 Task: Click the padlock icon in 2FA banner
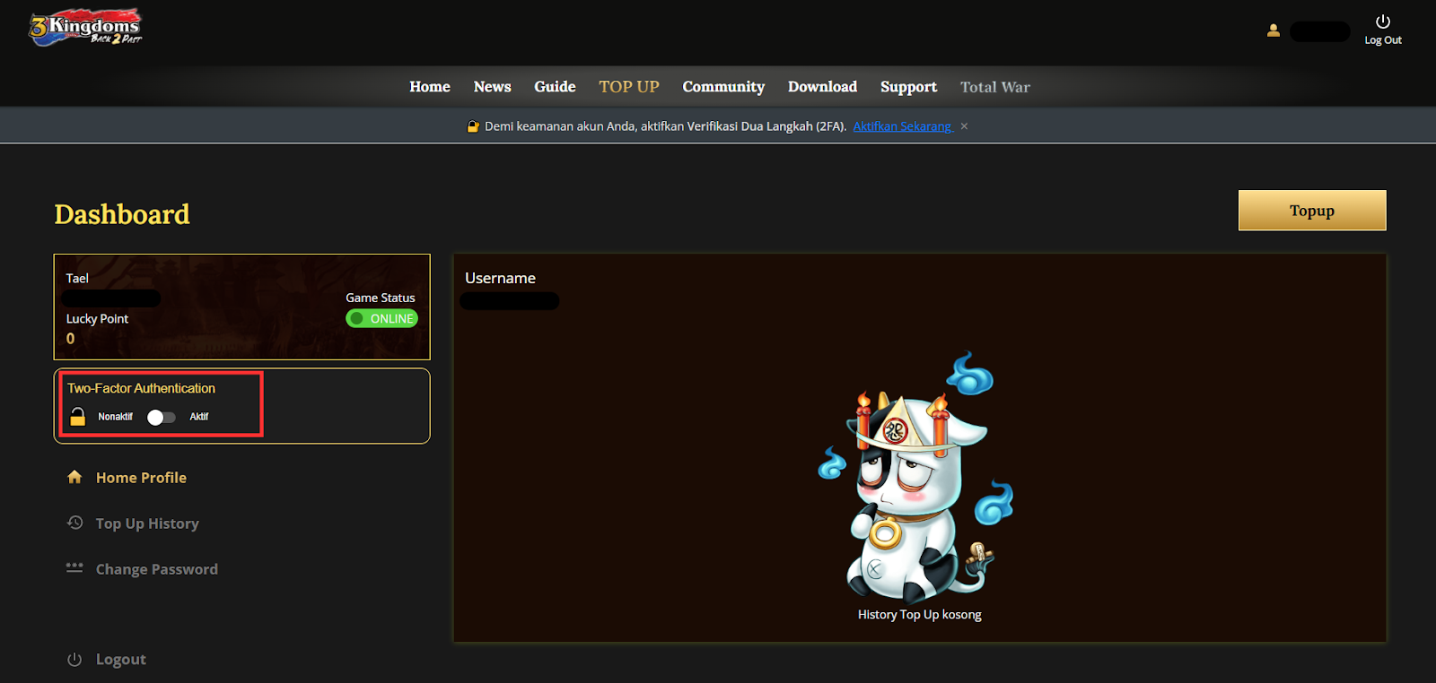(473, 126)
